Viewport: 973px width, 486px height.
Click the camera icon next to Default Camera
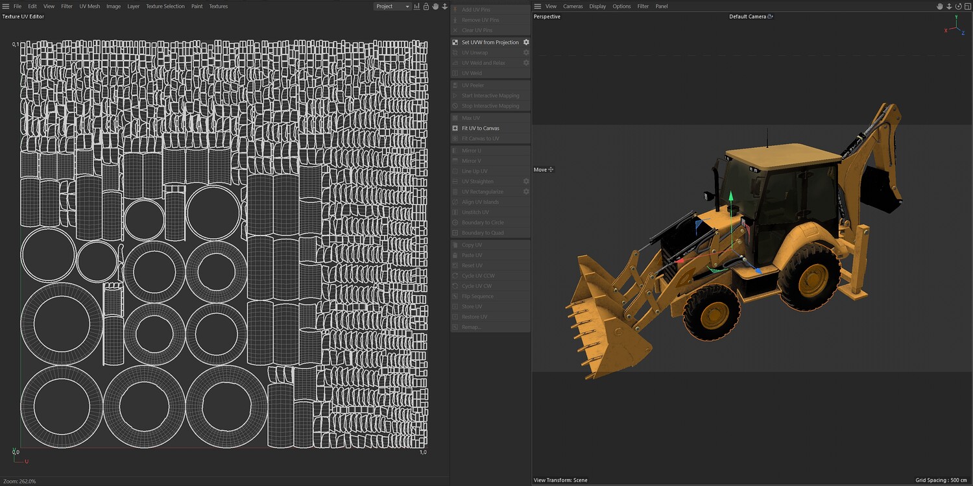[x=770, y=17]
